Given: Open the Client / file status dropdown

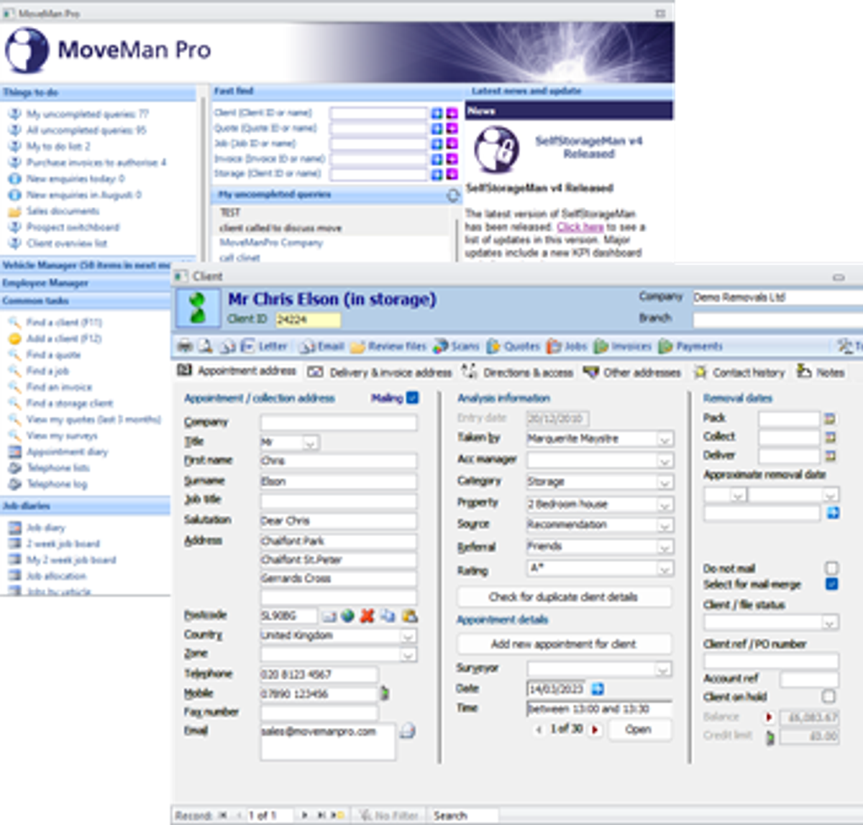Looking at the screenshot, I should (830, 622).
